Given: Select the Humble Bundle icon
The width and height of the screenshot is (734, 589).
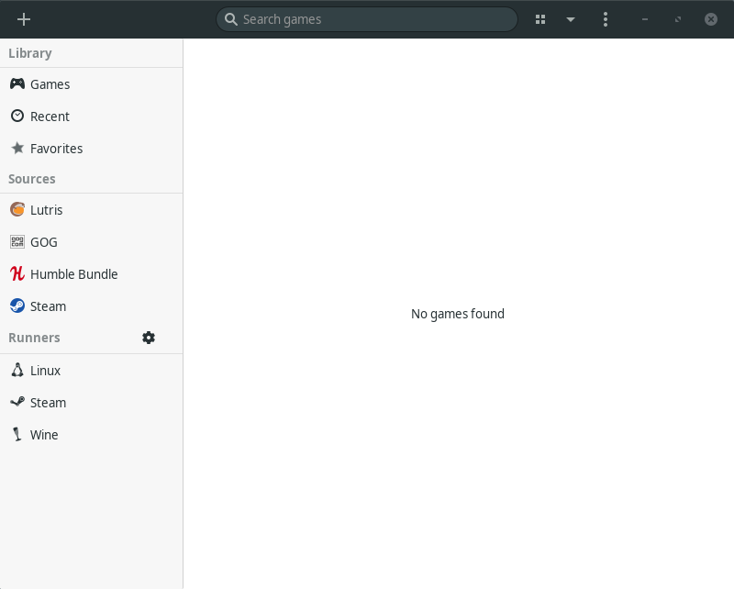Looking at the screenshot, I should point(17,273).
